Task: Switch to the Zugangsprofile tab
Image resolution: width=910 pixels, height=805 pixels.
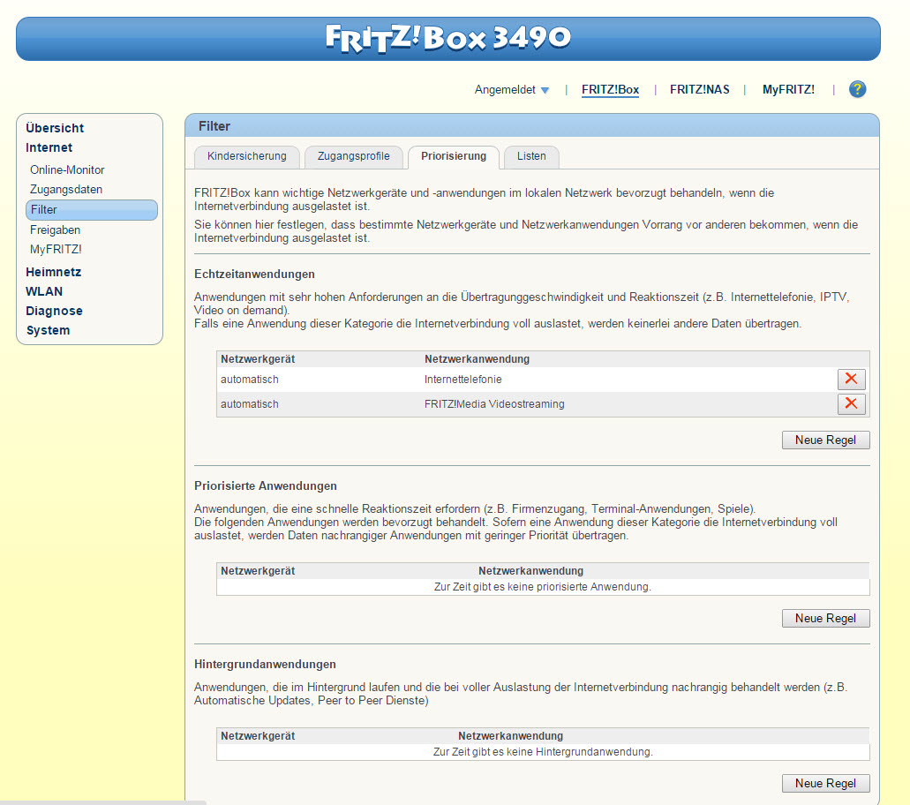Action: [x=353, y=157]
